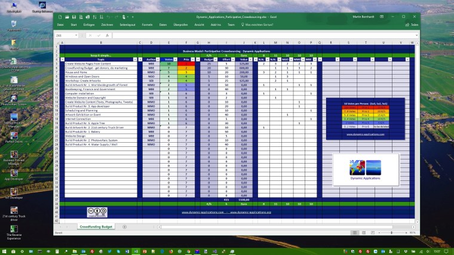Screen dimensions: 454x255
Task: Open the App Developer desktop icon
Action: click(x=13, y=171)
